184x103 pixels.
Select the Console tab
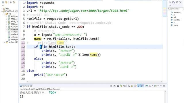click(x=26, y=86)
